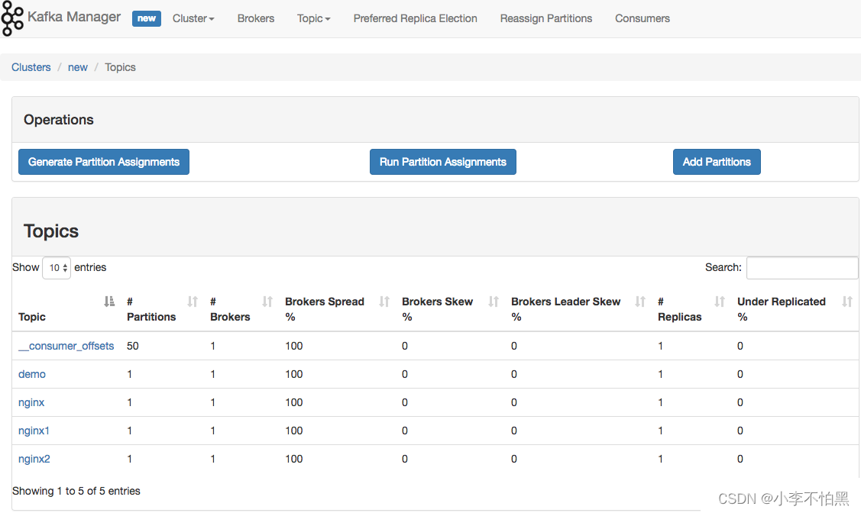Go to Clusters breadcrumb link
Viewport: 861px width, 513px height.
[31, 67]
